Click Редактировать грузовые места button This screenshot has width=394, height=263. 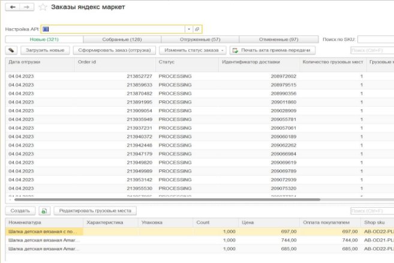(x=97, y=211)
